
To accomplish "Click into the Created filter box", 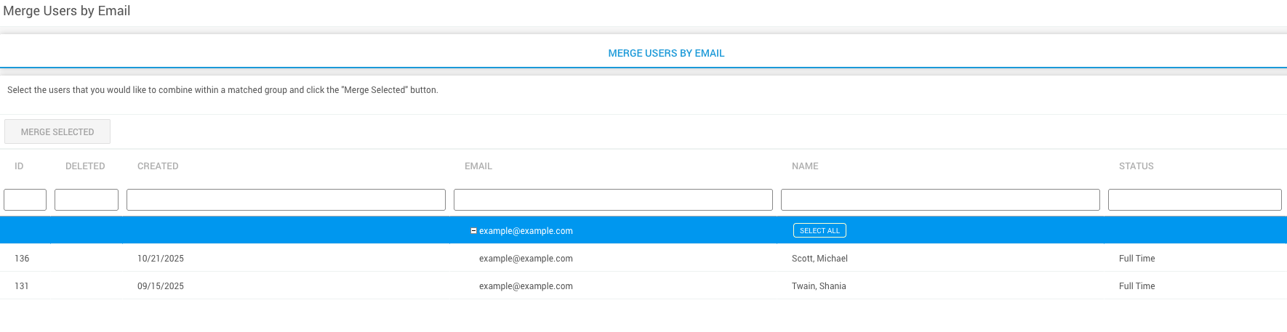I will point(286,200).
